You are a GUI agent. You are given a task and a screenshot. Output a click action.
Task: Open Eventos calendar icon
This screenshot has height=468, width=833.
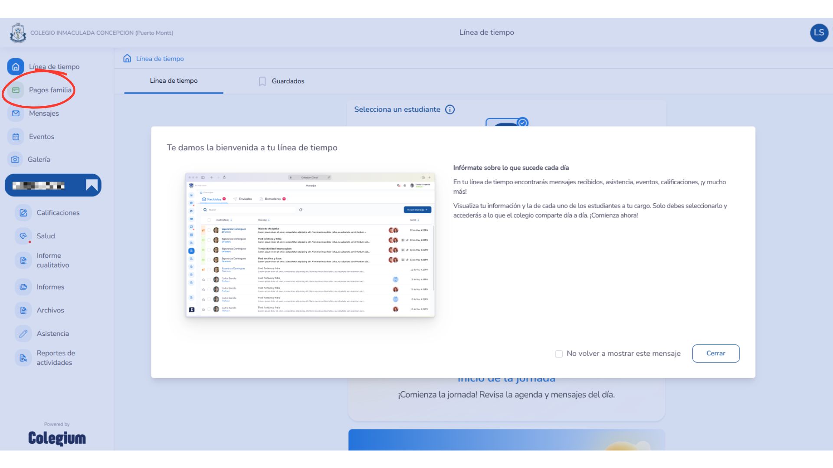click(16, 136)
